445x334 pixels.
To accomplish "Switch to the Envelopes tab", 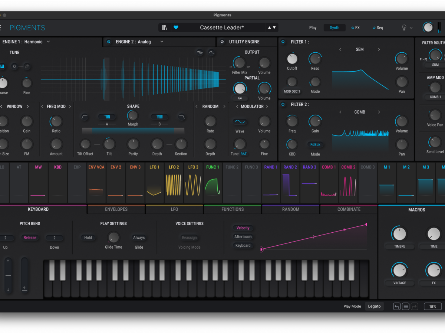I will 116,209.
